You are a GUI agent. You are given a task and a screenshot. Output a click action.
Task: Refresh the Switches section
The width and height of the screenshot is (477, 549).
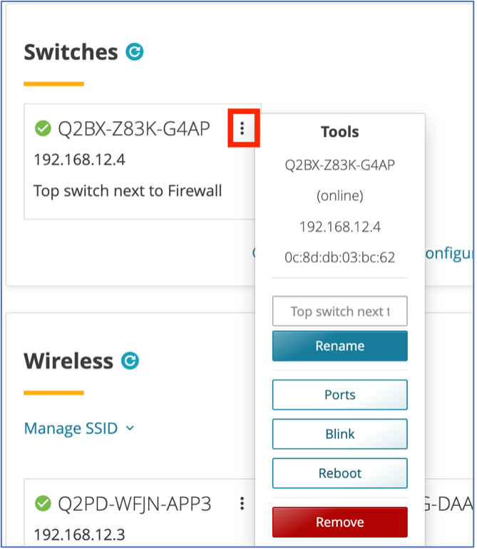135,52
